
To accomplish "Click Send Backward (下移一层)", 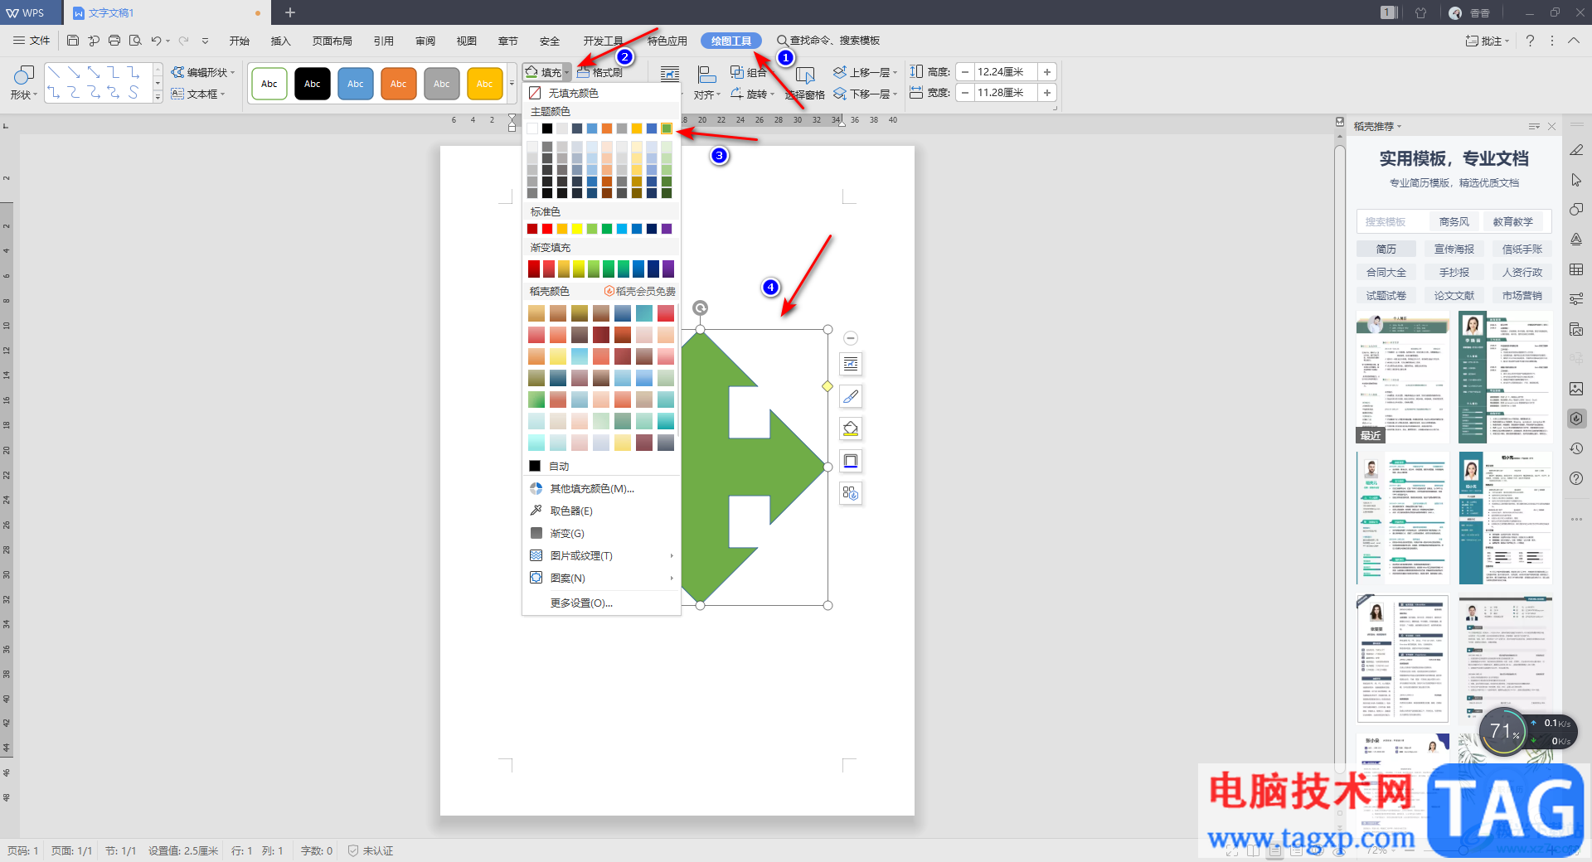I will (866, 94).
